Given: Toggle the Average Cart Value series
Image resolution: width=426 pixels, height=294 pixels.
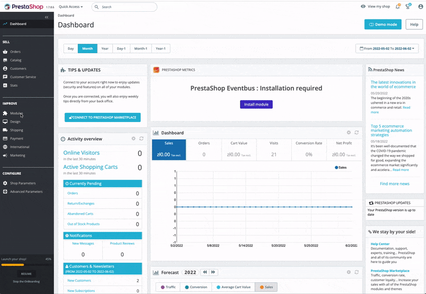Looking at the screenshot, I should 233,287.
